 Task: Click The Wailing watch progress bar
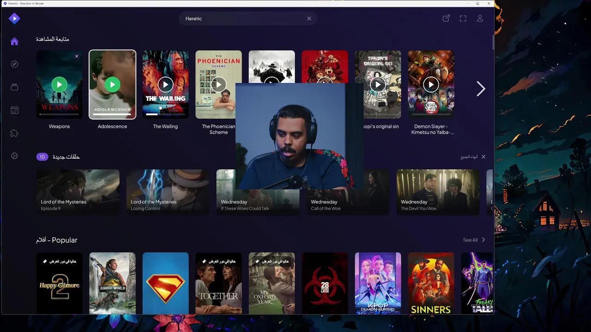tap(165, 114)
